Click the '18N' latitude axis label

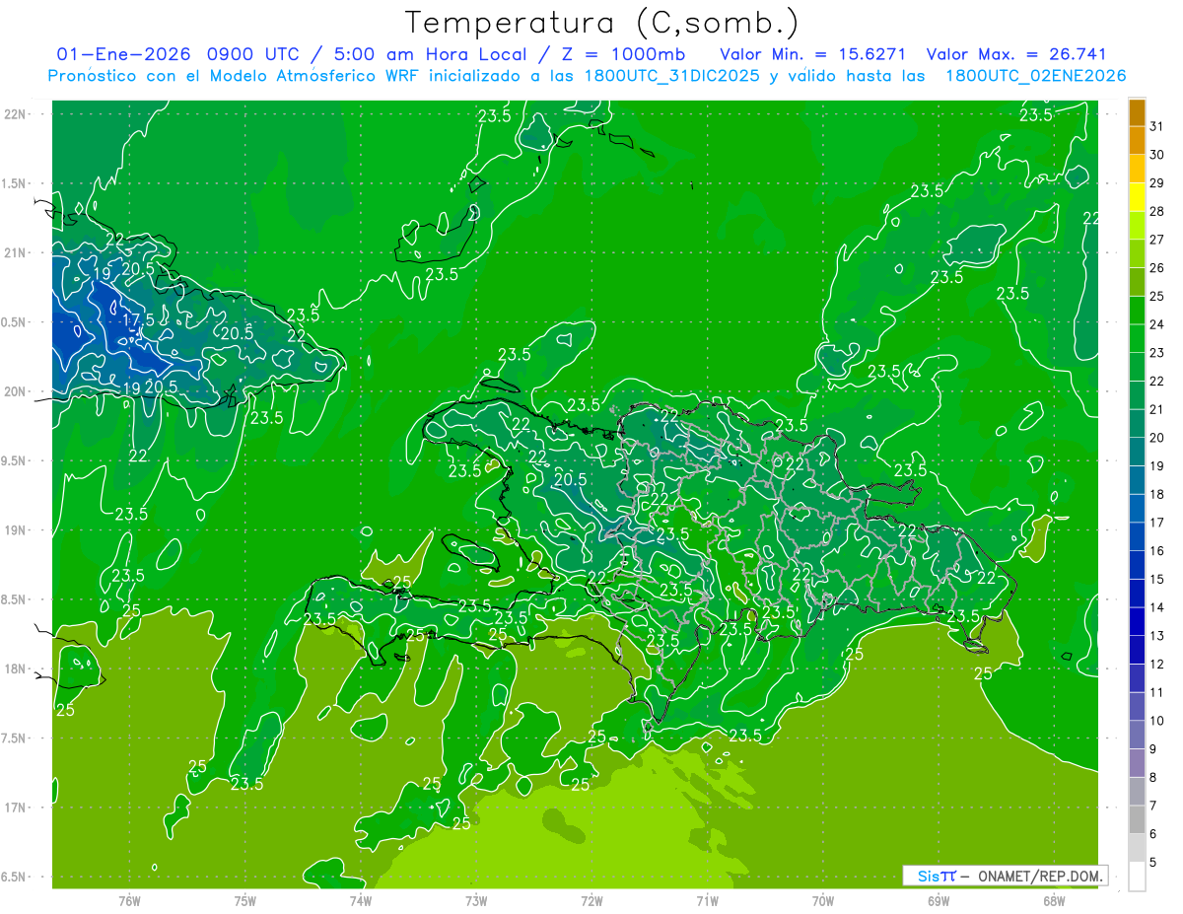pyautogui.click(x=14, y=668)
